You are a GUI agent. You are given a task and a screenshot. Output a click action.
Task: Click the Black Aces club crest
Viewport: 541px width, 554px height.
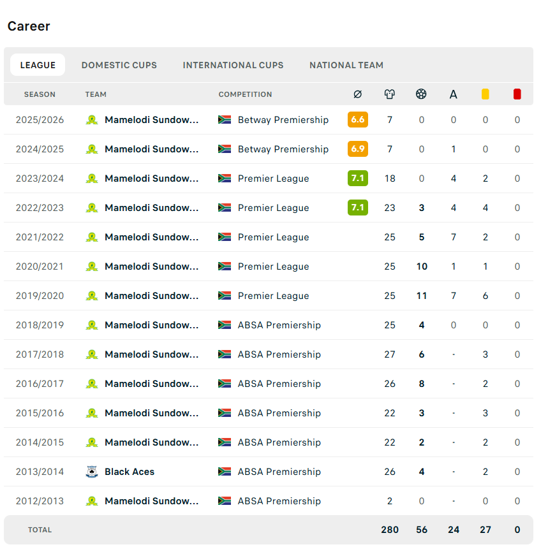pos(92,472)
